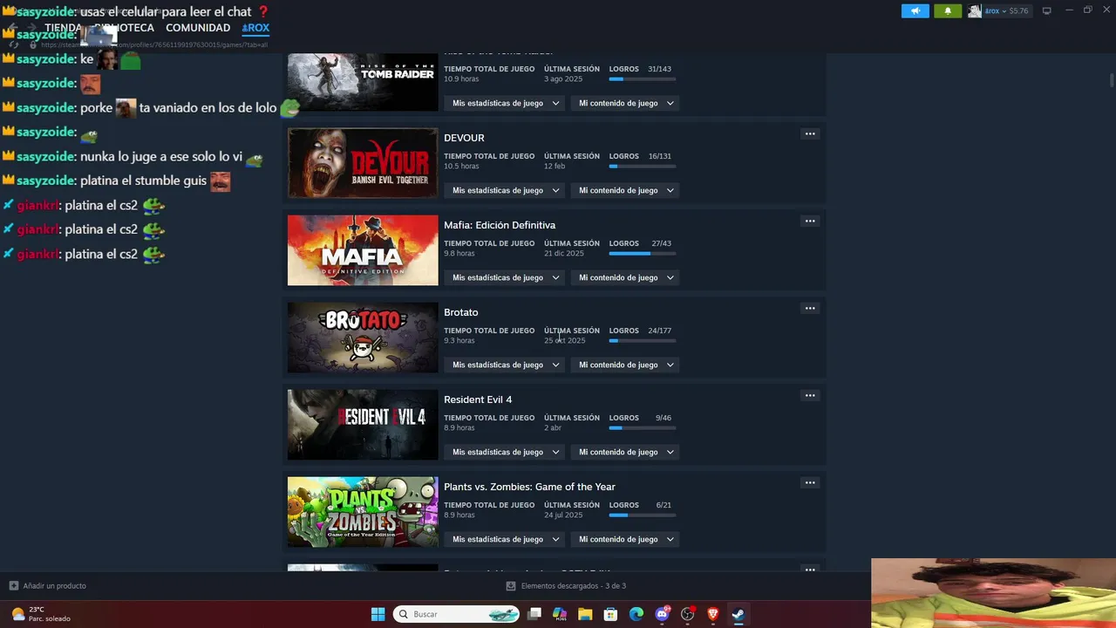1116x628 pixels.
Task: Open the three-dot menu for Resident Evil 4
Action: pos(810,395)
